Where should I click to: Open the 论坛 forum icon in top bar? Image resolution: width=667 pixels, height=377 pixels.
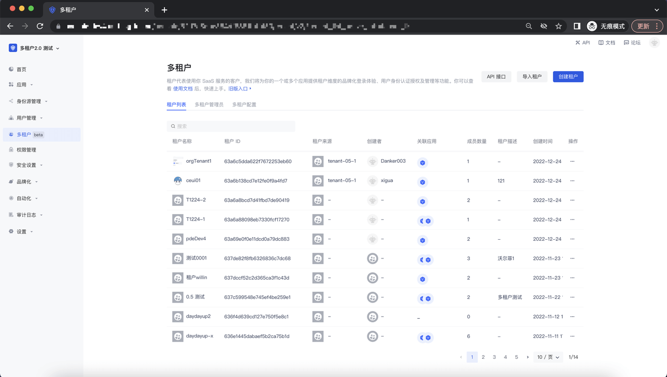626,43
